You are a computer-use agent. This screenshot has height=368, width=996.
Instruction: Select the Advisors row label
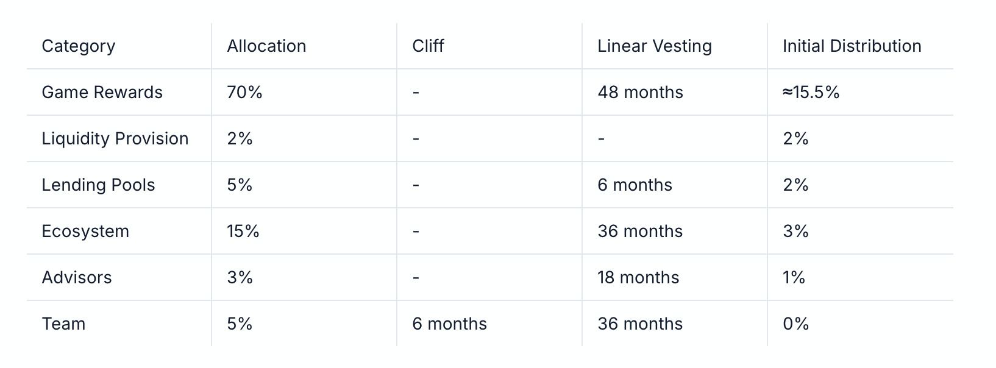click(77, 278)
